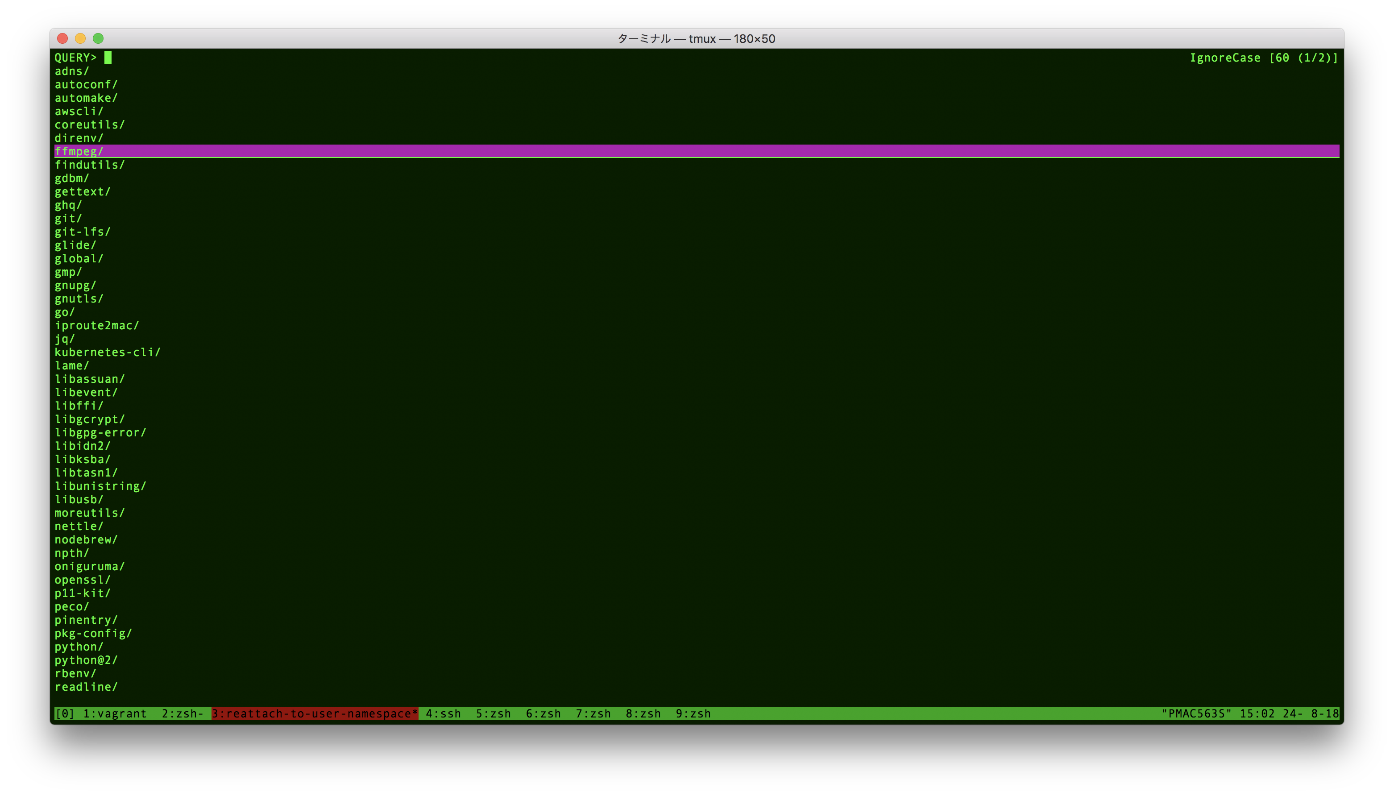This screenshot has width=1394, height=796.
Task: Click the readline/ last list entry
Action: tap(86, 687)
